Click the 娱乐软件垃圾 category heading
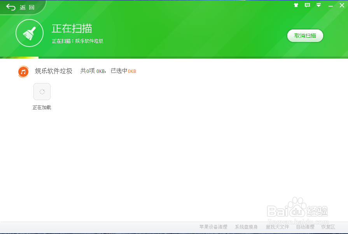Image resolution: width=348 pixels, height=234 pixels. (54, 71)
